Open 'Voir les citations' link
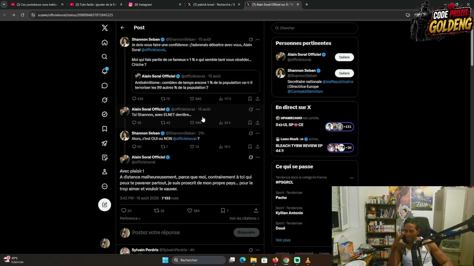474x266 pixels. 244,218
